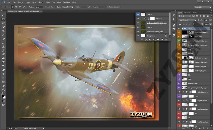The width and height of the screenshot is (213, 130).
Task: Open the Filter menu
Action: tap(48, 2)
